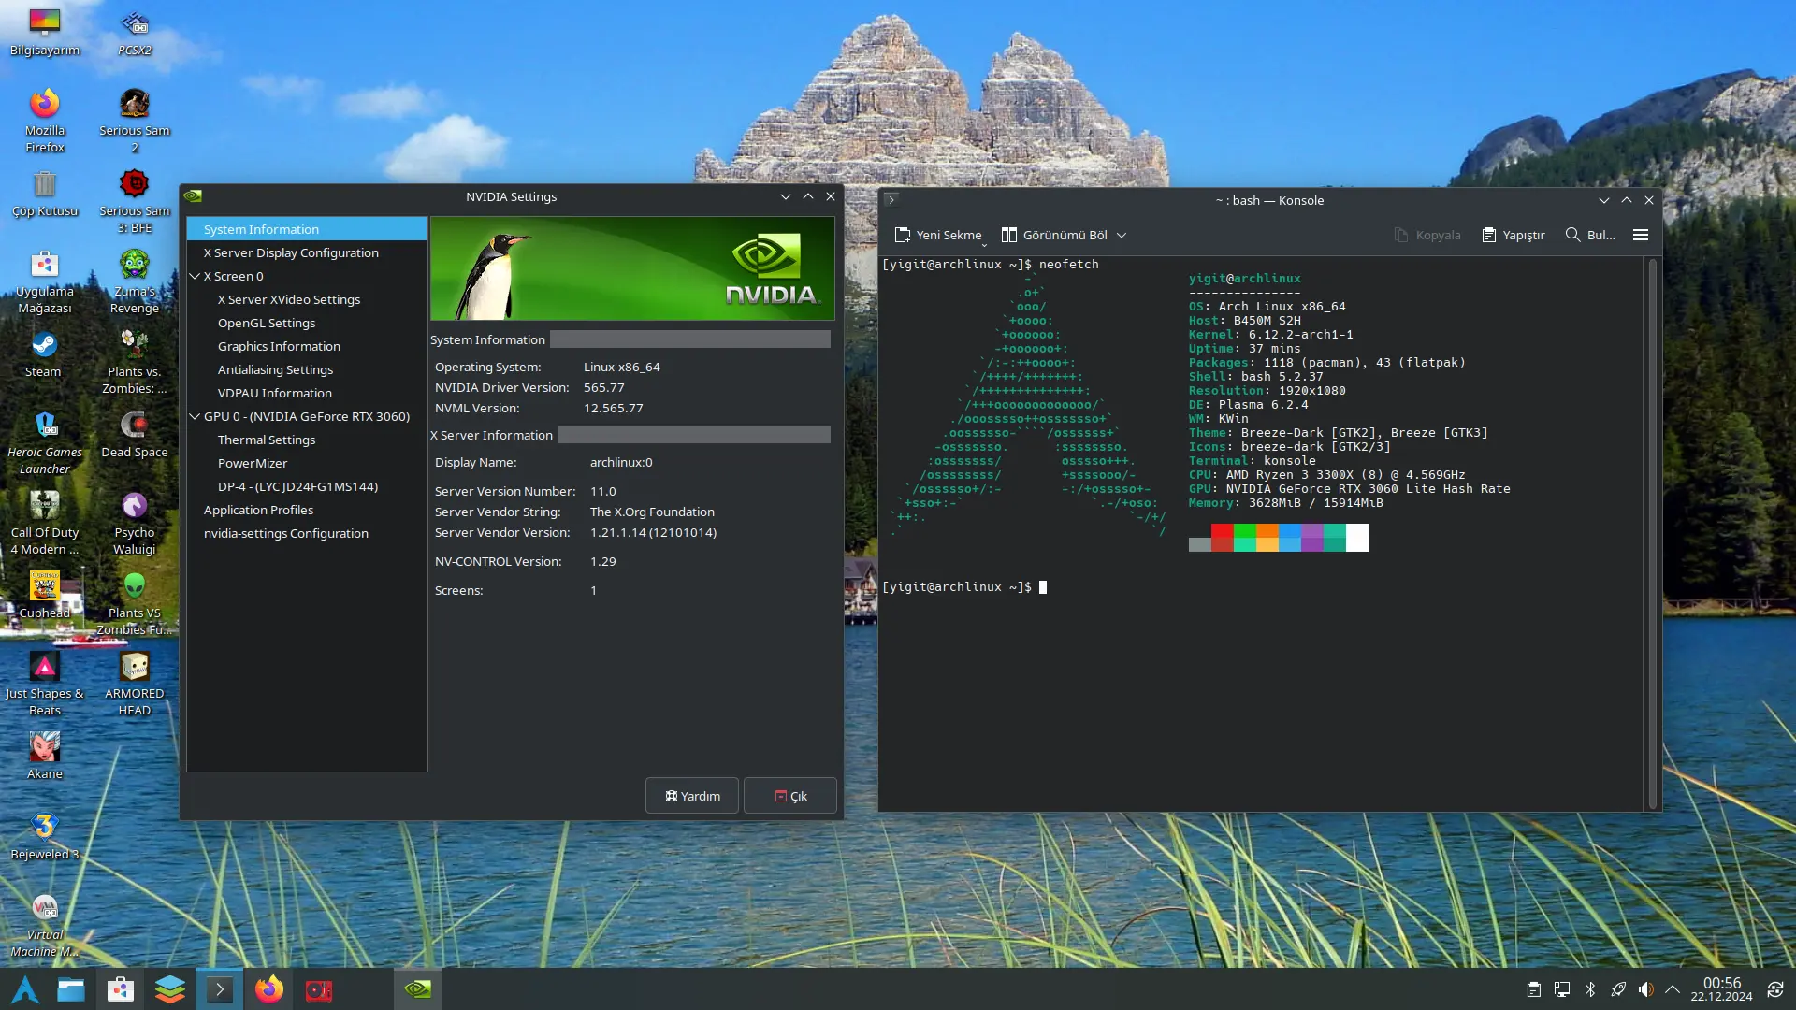Image resolution: width=1796 pixels, height=1010 pixels.
Task: Open the PCSX2 desktop icon
Action: click(135, 32)
